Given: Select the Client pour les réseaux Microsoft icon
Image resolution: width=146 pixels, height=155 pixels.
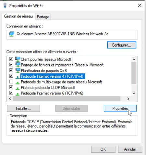Looking at the screenshot, I should (18, 59).
